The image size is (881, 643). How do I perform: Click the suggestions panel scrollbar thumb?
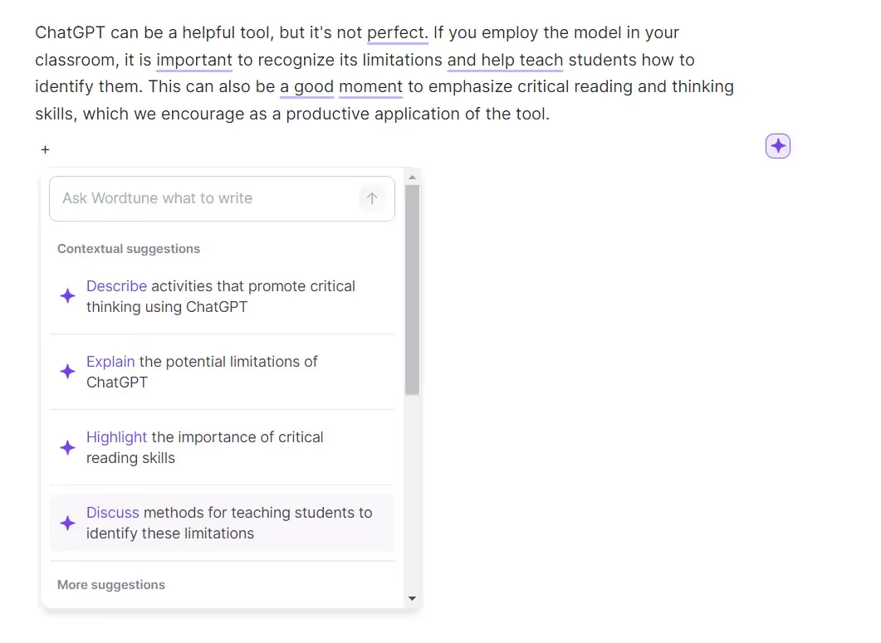coord(413,290)
